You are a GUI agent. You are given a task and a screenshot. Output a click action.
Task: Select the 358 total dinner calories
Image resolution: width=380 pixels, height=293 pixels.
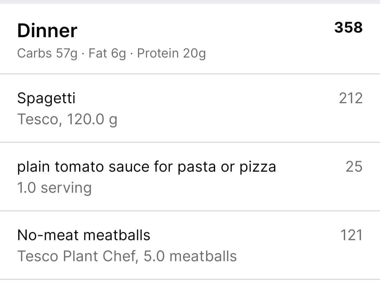click(348, 27)
